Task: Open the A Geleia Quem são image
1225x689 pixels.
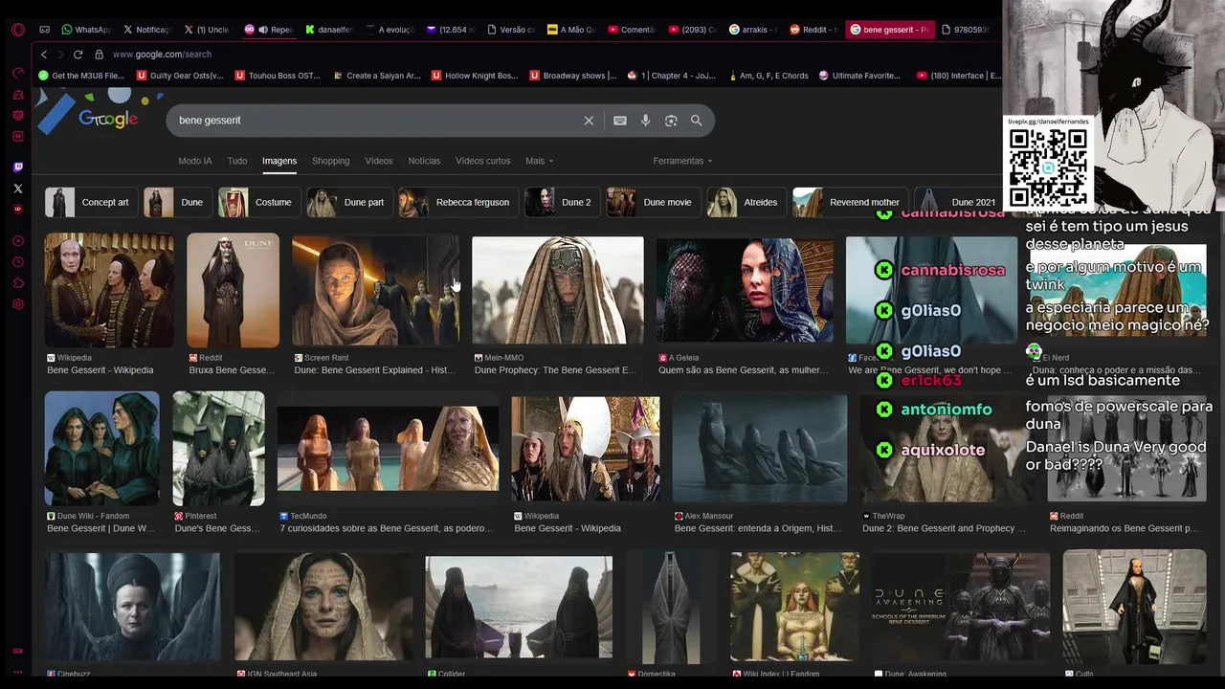Action: click(745, 291)
